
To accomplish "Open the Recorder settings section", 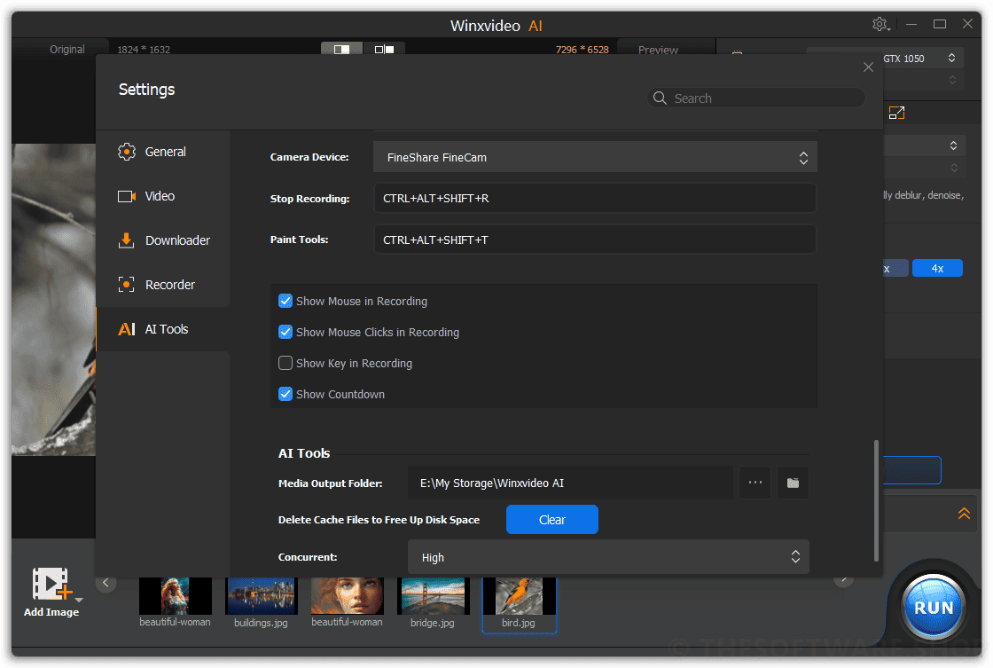I will (x=163, y=285).
